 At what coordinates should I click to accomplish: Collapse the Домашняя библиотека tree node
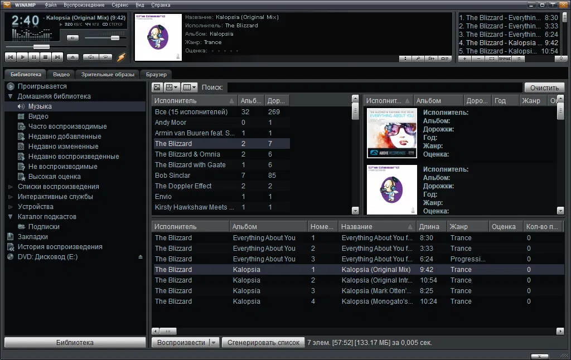click(11, 96)
